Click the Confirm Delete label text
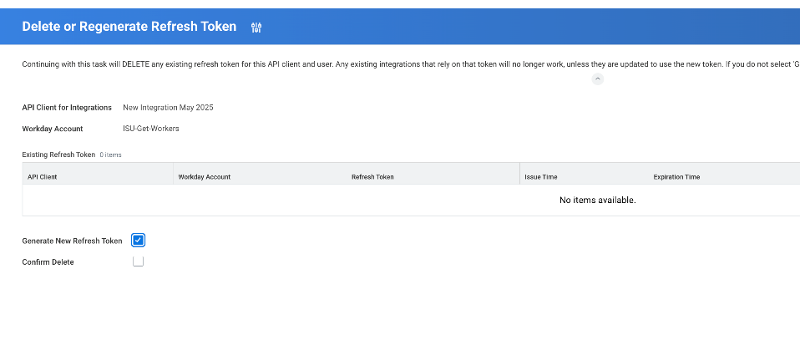This screenshot has height=340, width=800. coord(48,262)
